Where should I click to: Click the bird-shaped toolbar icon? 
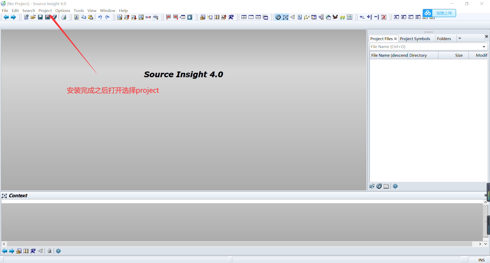tap(335, 17)
